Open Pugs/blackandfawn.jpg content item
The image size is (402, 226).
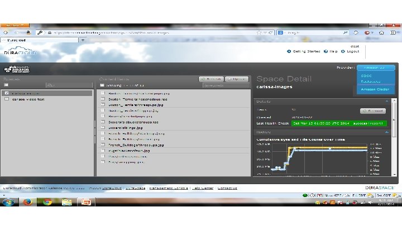pyautogui.click(x=129, y=151)
